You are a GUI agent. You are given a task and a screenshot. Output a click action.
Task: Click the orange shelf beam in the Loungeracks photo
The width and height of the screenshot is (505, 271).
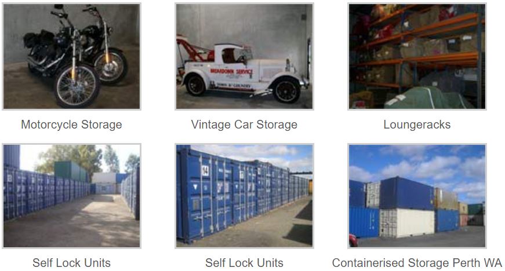point(419,60)
